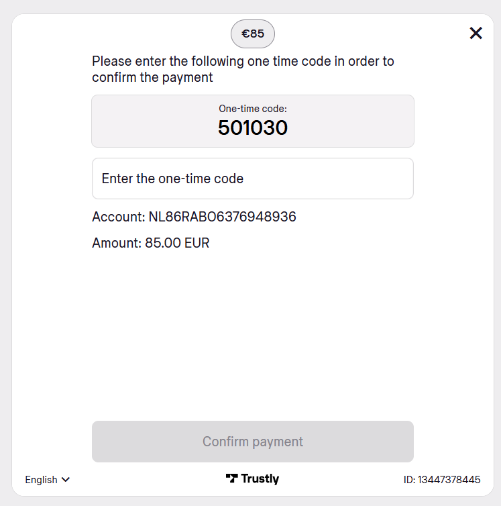This screenshot has height=506, width=501.
Task: Click the Amount: 85.00 EUR line
Action: point(151,243)
